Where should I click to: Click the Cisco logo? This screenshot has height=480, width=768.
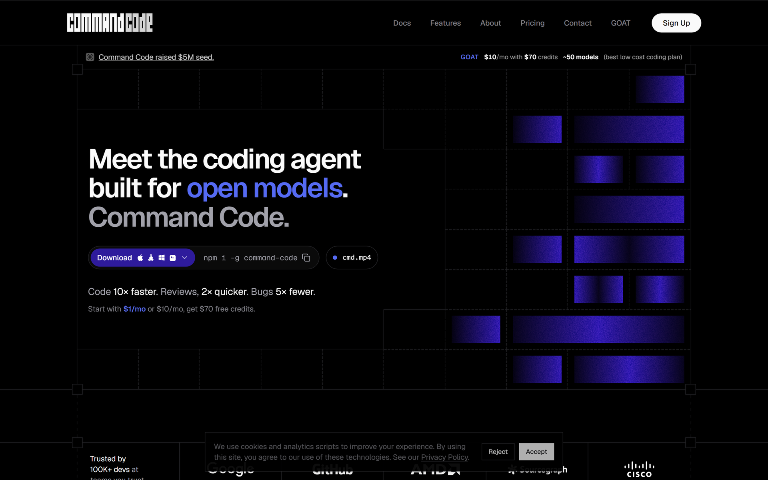point(639,470)
